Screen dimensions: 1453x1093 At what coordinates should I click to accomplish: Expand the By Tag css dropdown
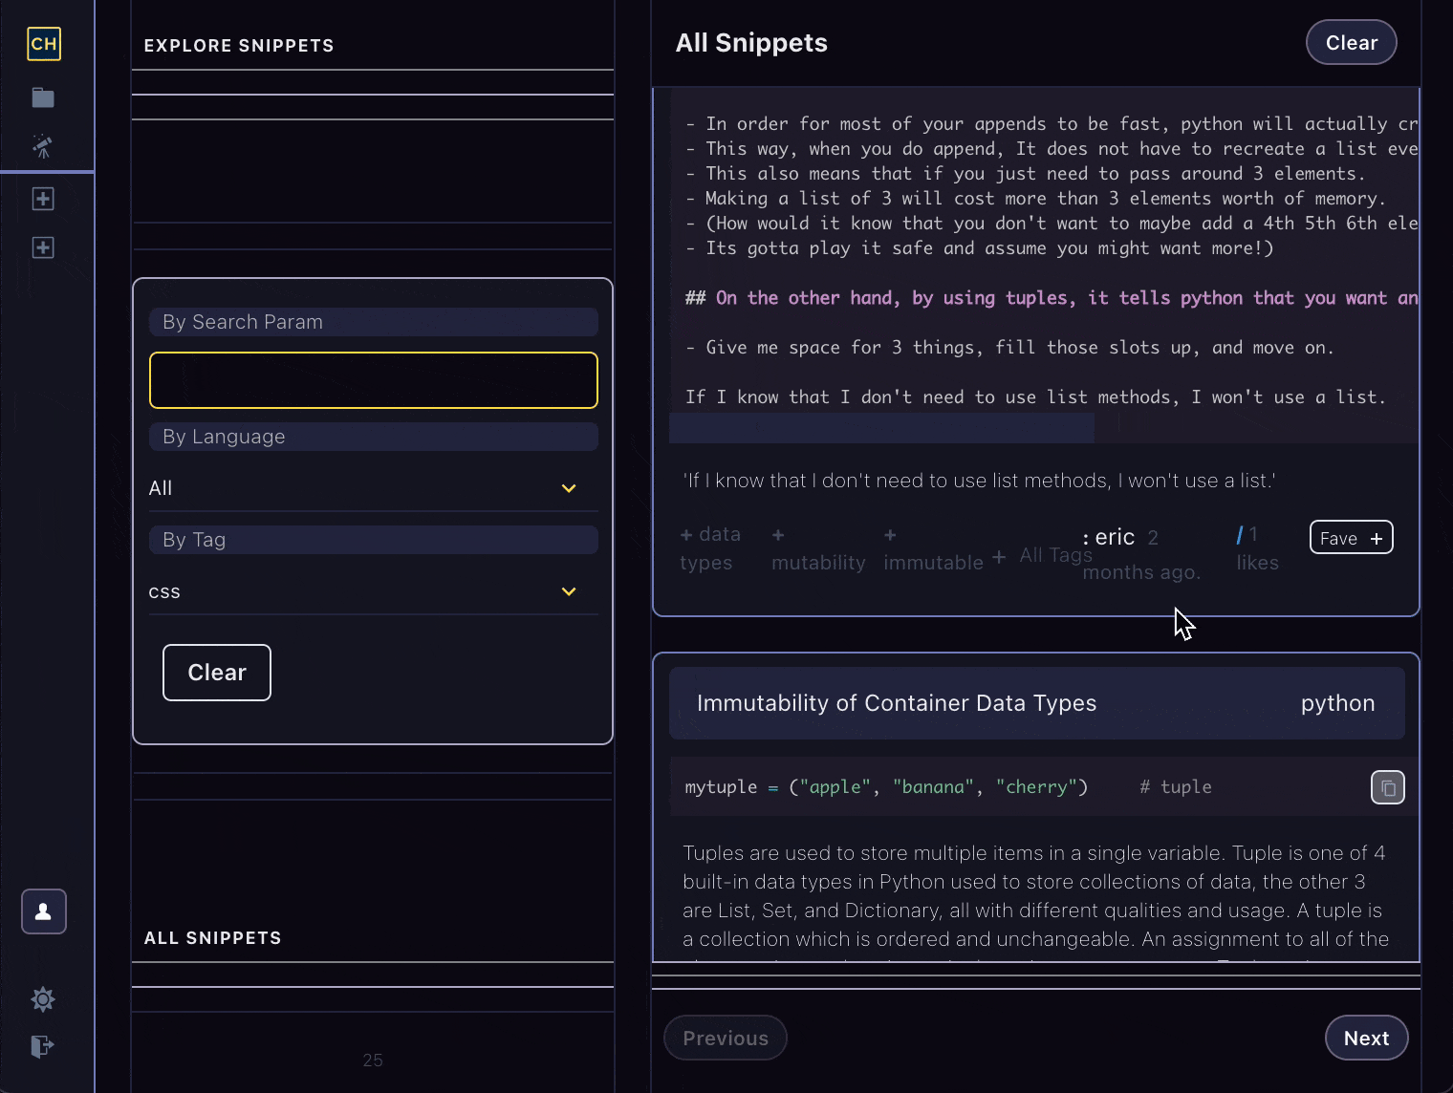[373, 591]
